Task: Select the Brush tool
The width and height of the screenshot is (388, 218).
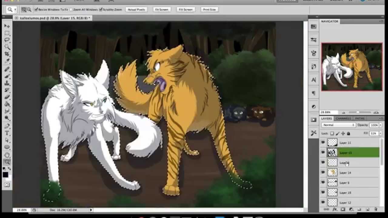Action: 7,76
